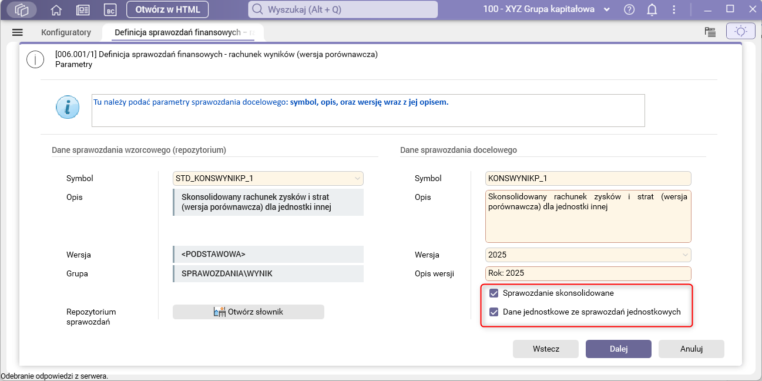Open the hamburger menu
762x381 pixels.
click(17, 32)
